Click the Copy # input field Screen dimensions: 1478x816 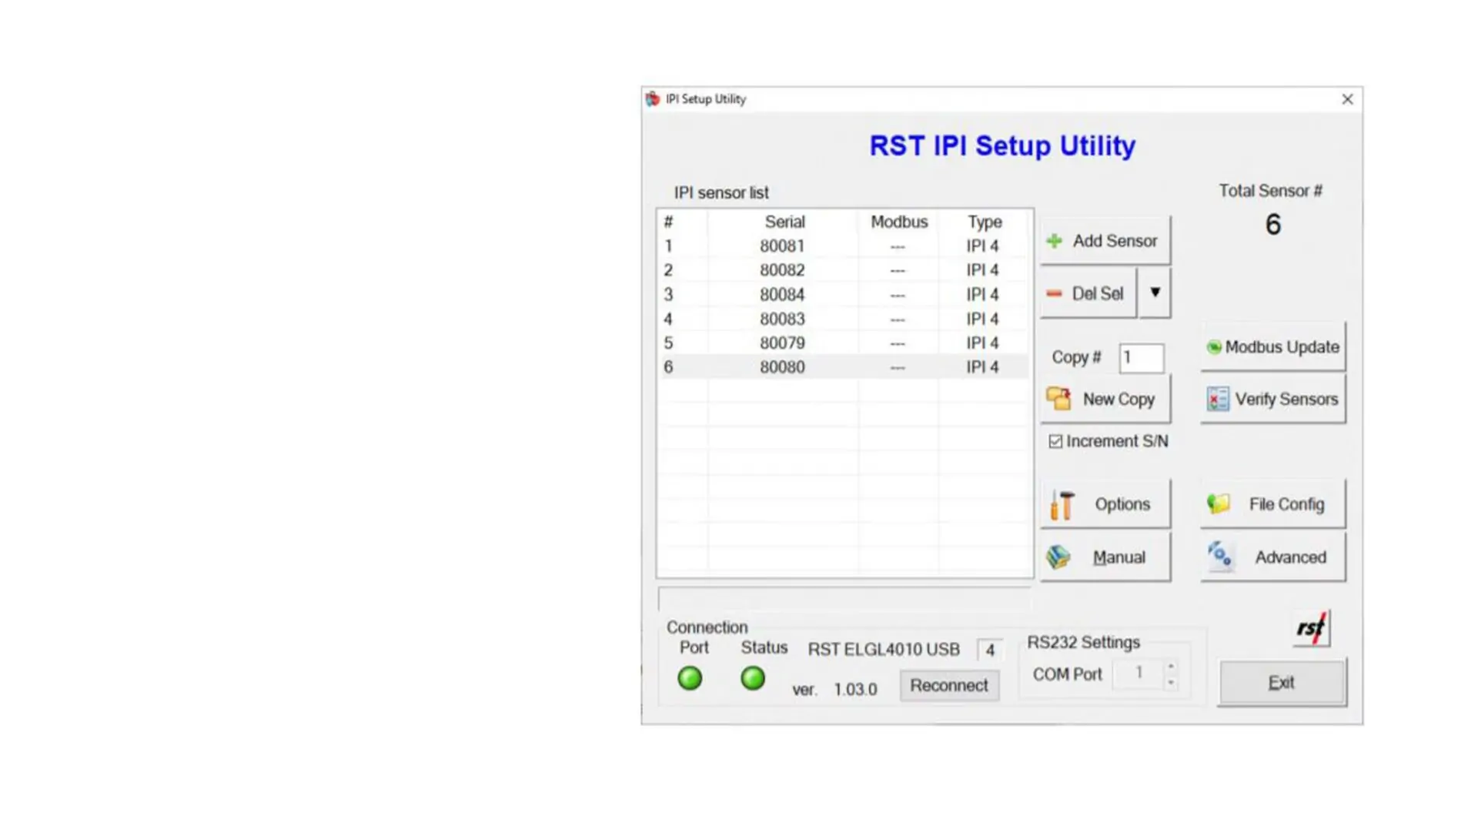point(1141,358)
